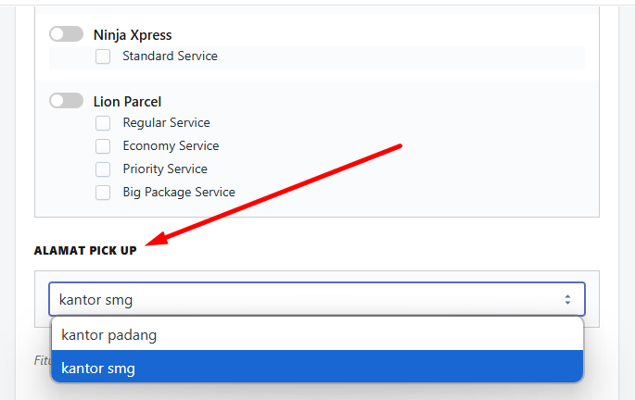635x400 pixels.
Task: Click the Priority Service label
Action: [x=165, y=169]
